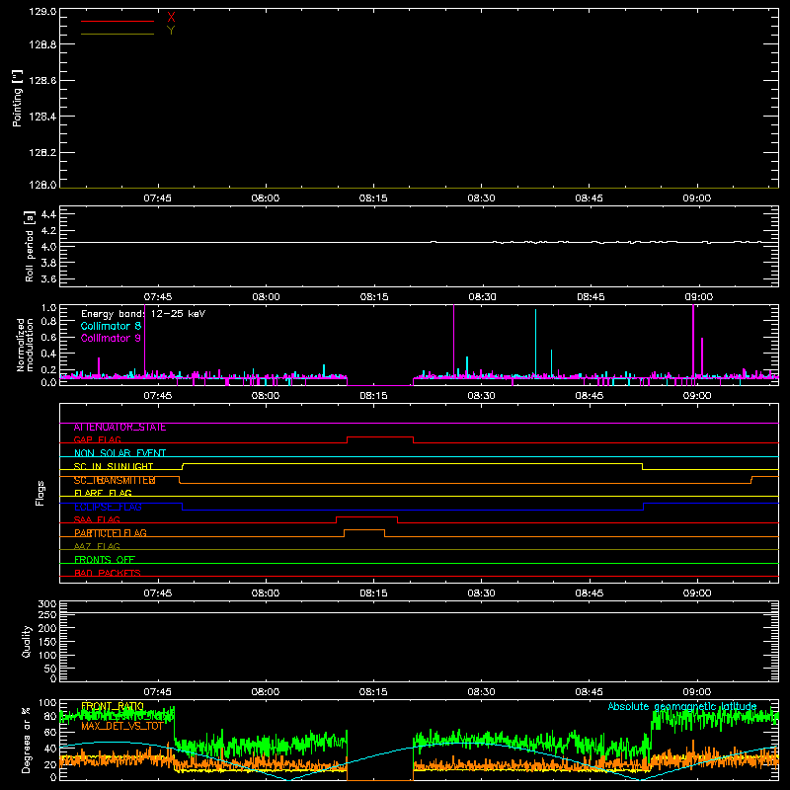Click the Degrees or % axis title
The image size is (790, 790).
point(27,740)
